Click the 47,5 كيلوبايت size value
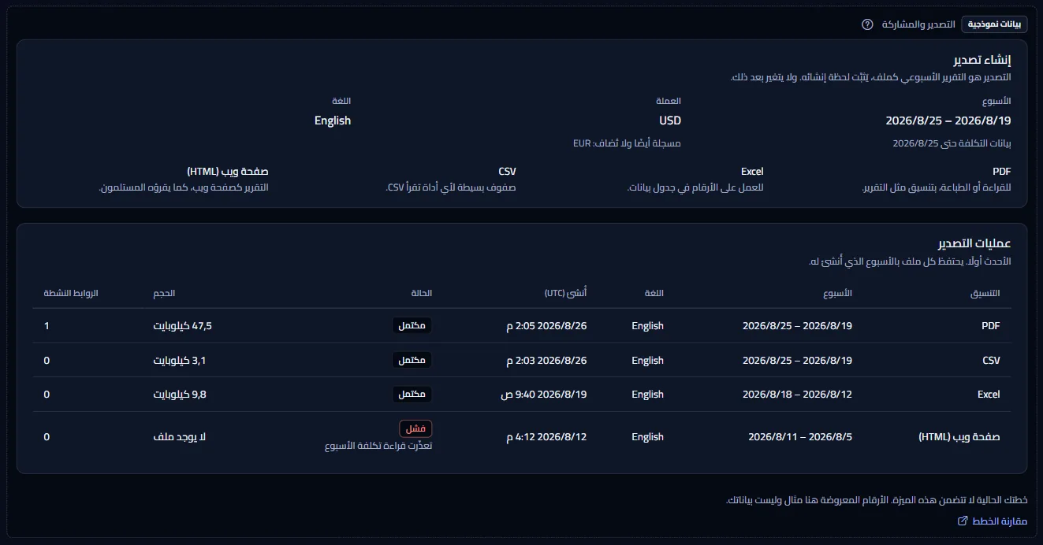The width and height of the screenshot is (1043, 545). click(x=183, y=326)
